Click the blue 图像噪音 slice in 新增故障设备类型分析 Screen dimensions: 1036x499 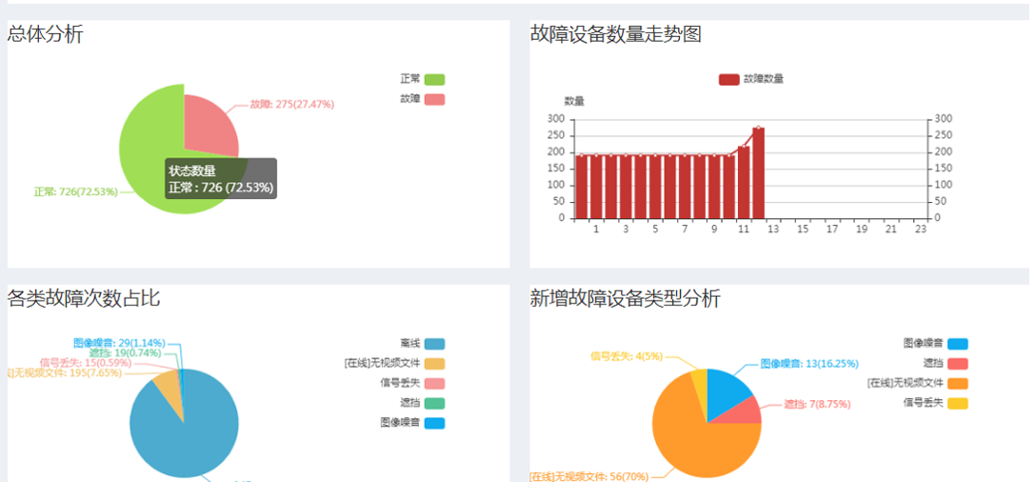tap(728, 390)
